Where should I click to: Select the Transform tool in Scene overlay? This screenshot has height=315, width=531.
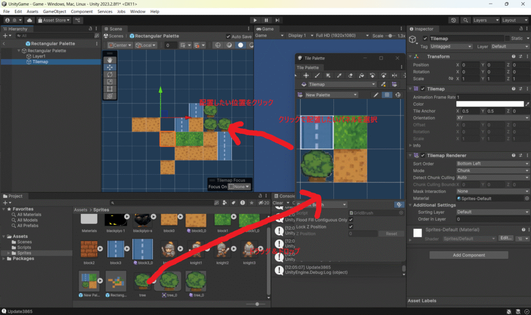pyautogui.click(x=110, y=96)
